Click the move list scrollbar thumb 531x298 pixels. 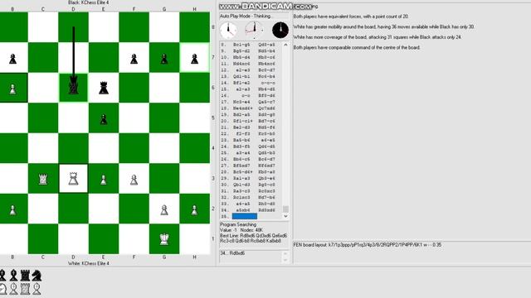pos(285,209)
